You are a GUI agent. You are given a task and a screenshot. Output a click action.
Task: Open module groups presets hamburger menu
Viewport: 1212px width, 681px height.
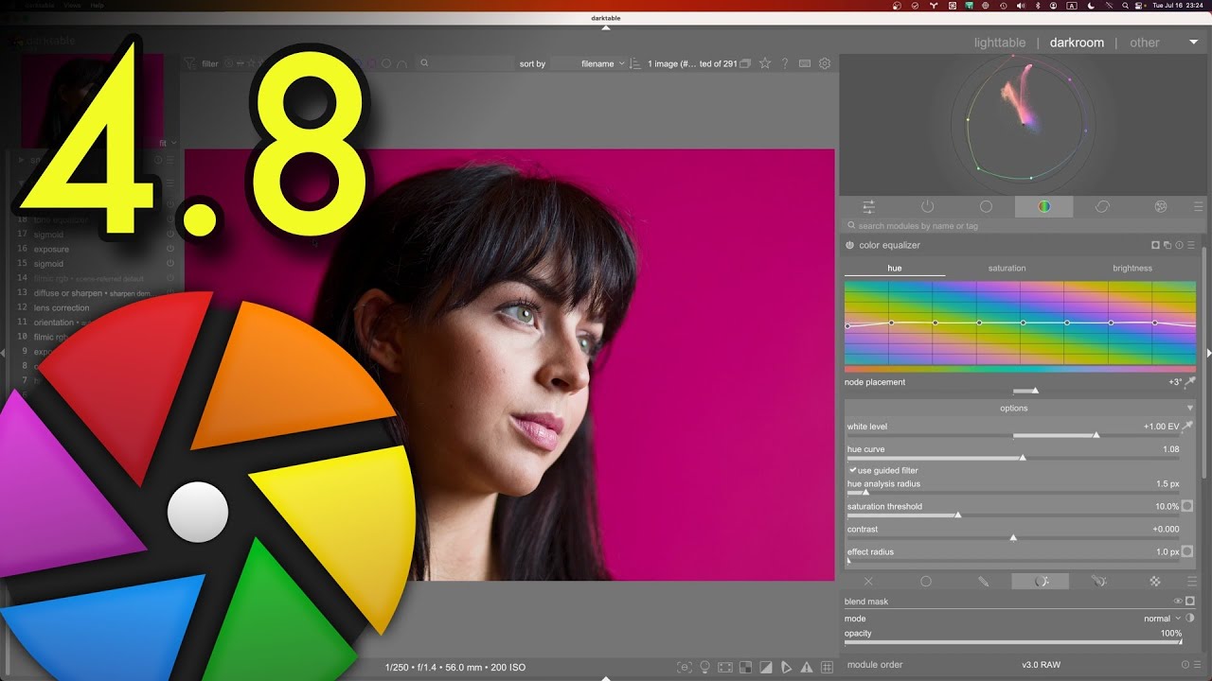point(1198,206)
